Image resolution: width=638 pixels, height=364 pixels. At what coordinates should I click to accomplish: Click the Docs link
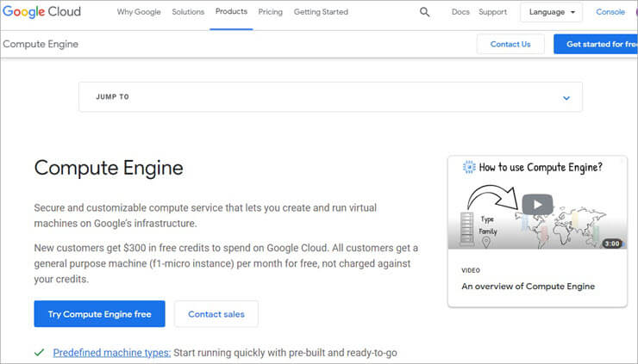coord(460,12)
